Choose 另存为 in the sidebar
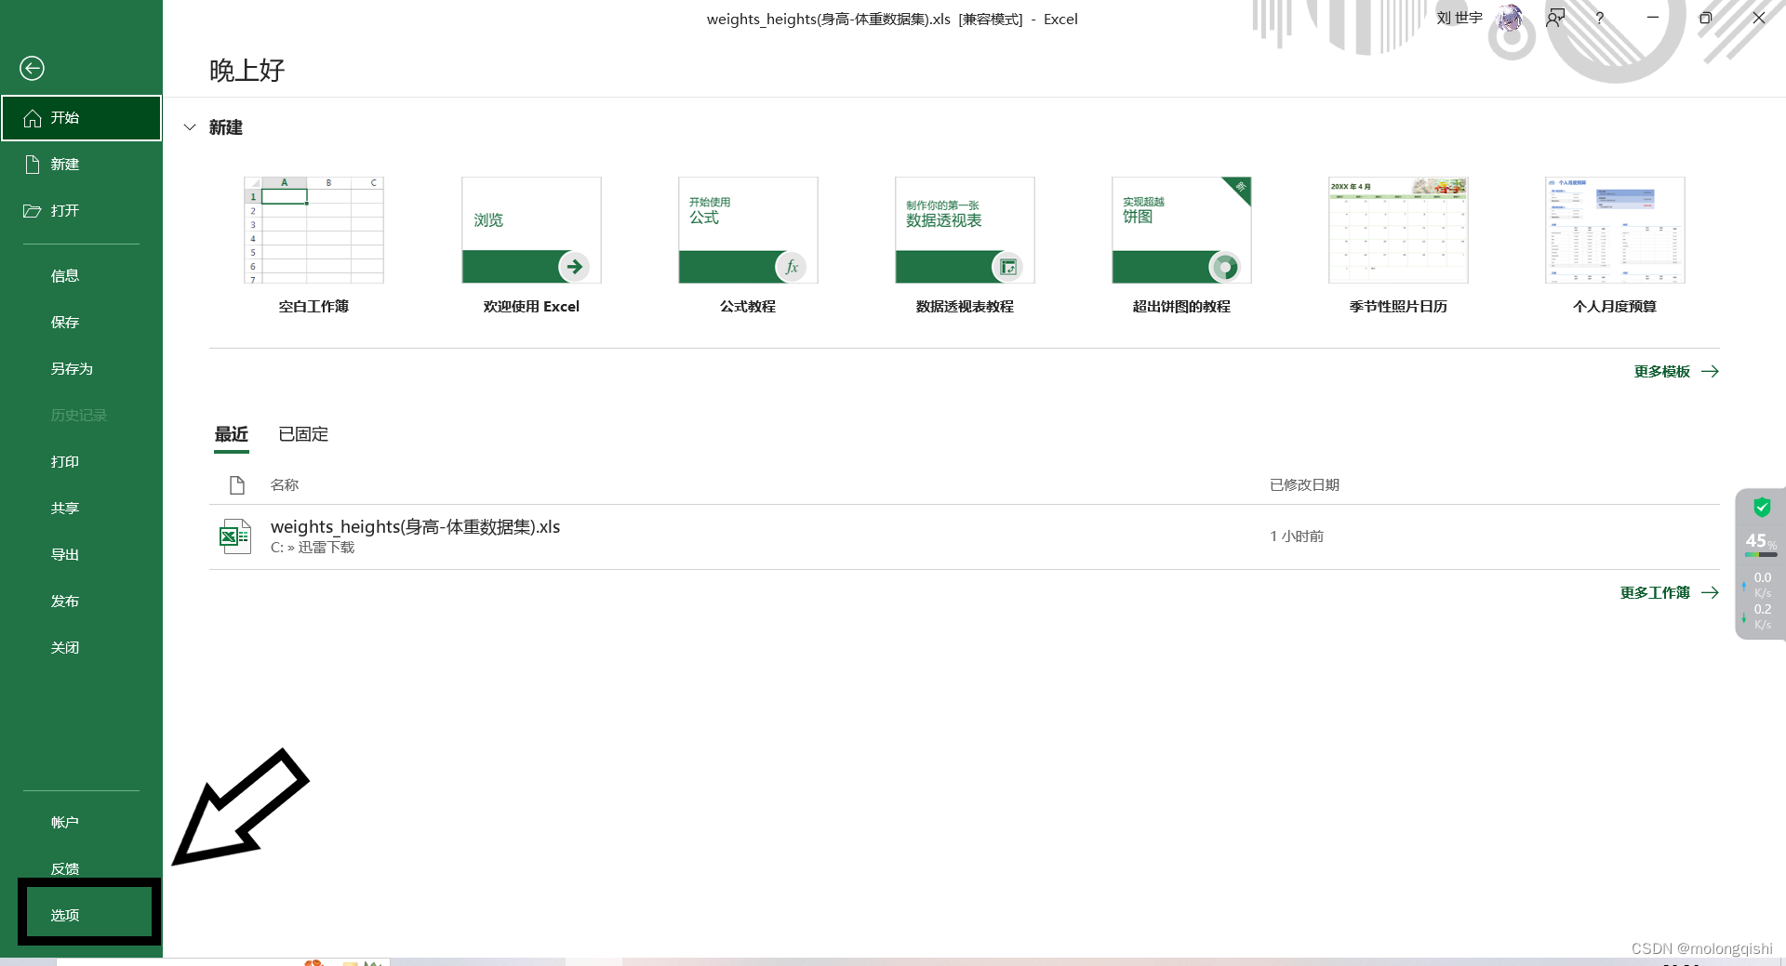 click(x=81, y=369)
